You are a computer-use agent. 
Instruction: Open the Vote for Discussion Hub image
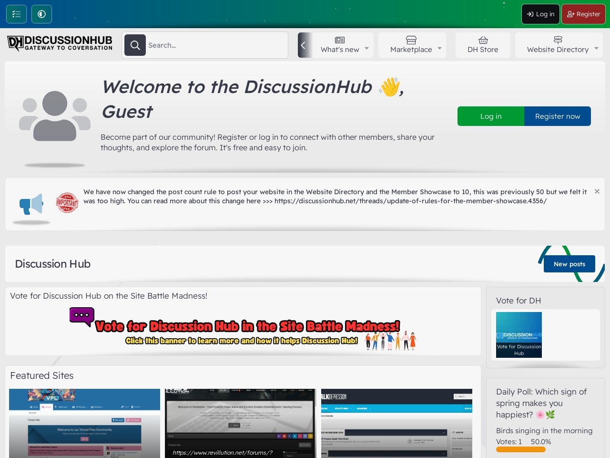tap(518, 334)
